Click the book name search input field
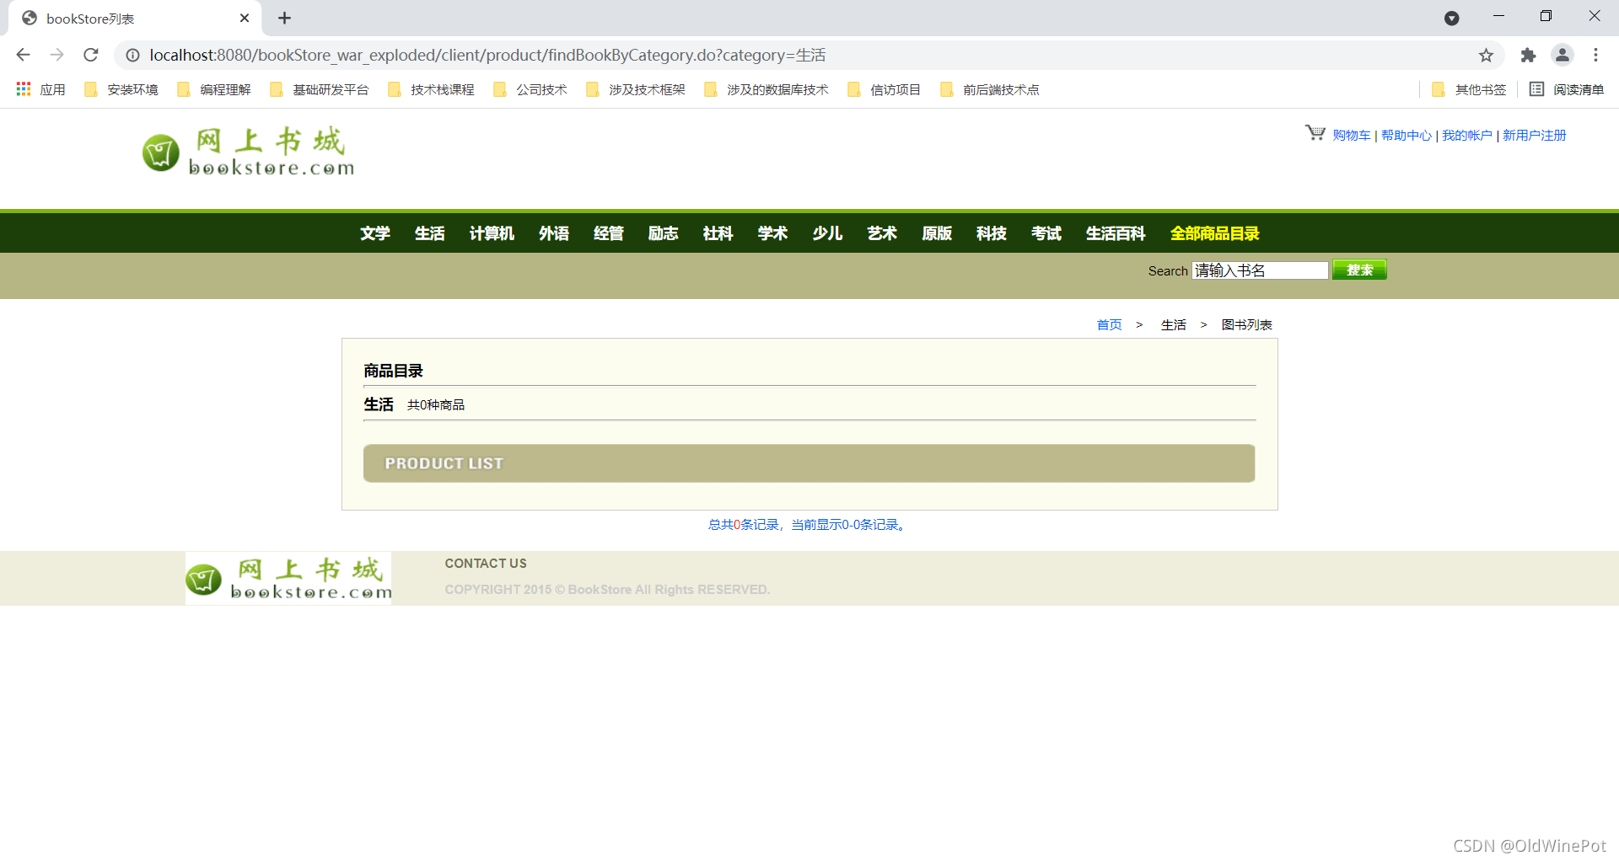Viewport: 1619px width, 861px height. click(1260, 270)
